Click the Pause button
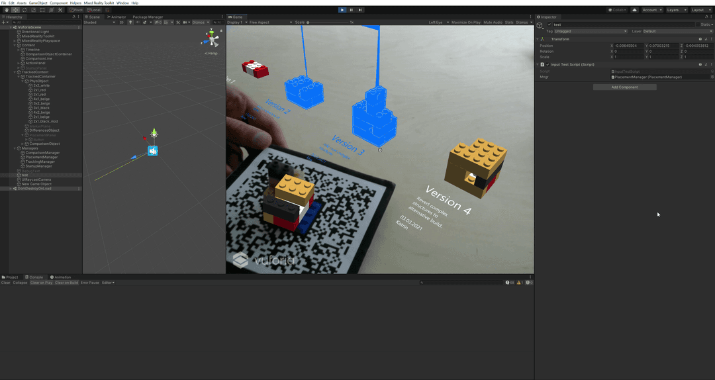715x380 pixels. [351, 9]
